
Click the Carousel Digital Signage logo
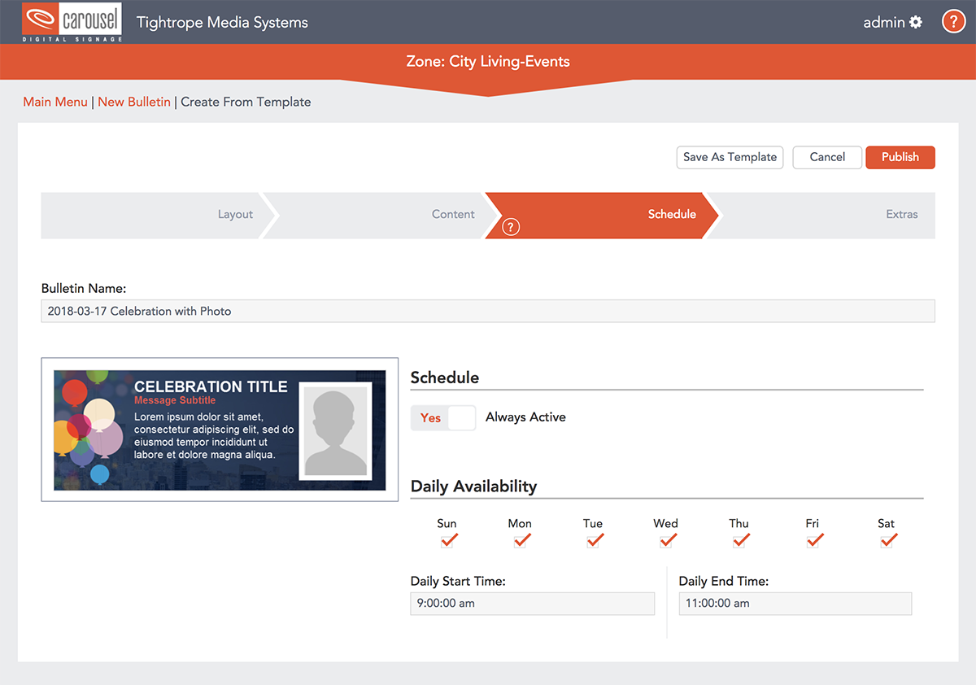pyautogui.click(x=72, y=22)
